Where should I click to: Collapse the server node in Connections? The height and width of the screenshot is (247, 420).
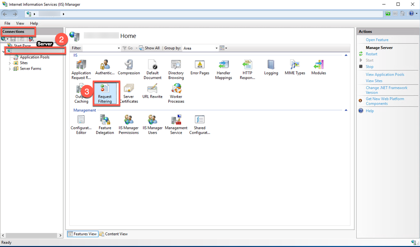pyautogui.click(x=3, y=51)
